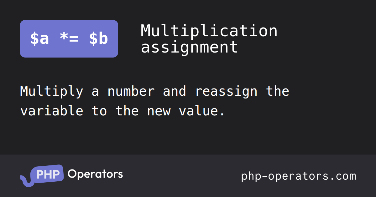This screenshot has height=197, width=376.
Task: Click the word "reassign" in the description
Action: tap(226, 91)
